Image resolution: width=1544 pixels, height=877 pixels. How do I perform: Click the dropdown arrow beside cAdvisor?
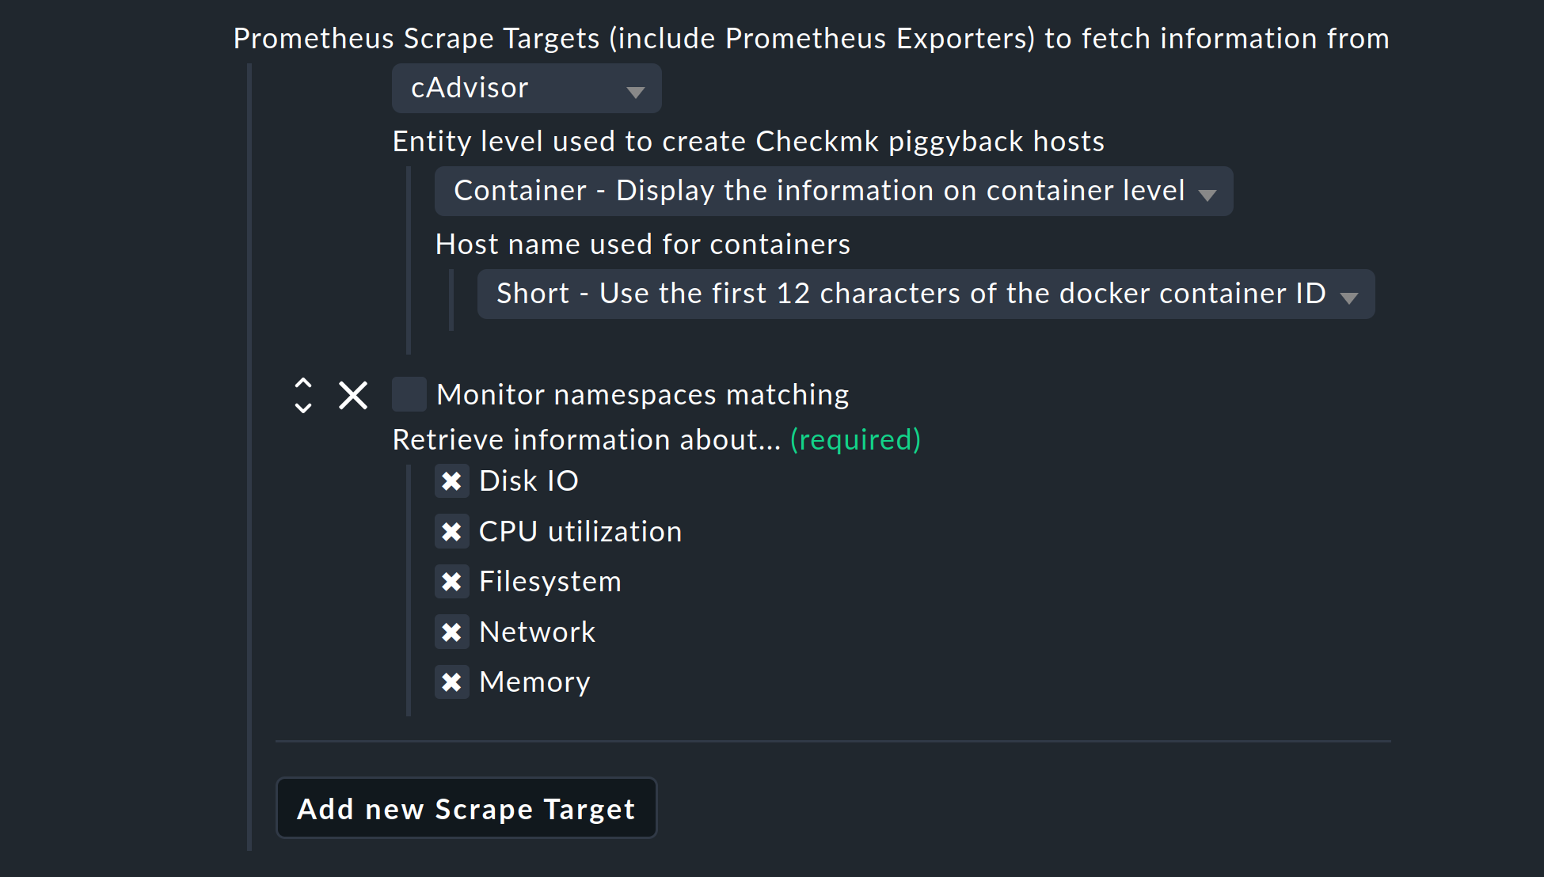(x=635, y=92)
